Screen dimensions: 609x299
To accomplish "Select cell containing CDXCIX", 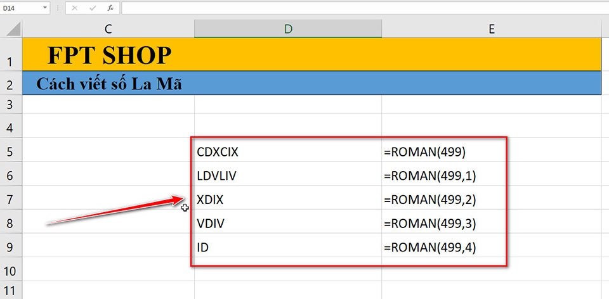I will pyautogui.click(x=288, y=149).
